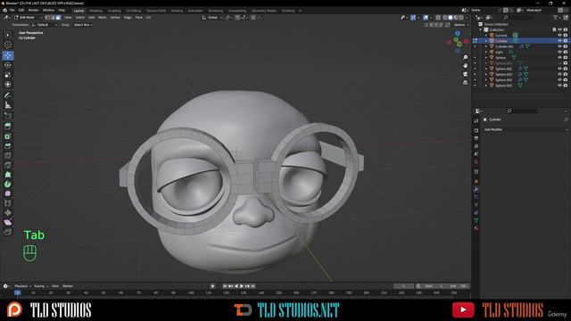Click the viewport pan hand icon
This screenshot has height=321, width=571.
[x=465, y=66]
